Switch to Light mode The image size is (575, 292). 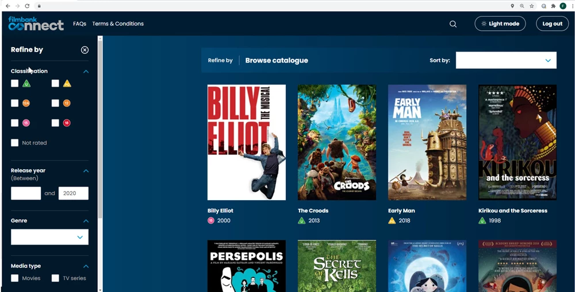tap(500, 24)
